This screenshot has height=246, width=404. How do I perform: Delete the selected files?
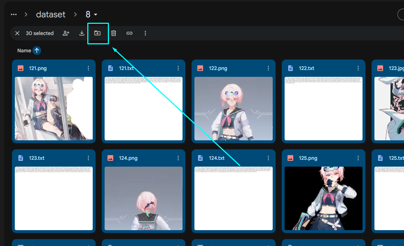pos(113,33)
